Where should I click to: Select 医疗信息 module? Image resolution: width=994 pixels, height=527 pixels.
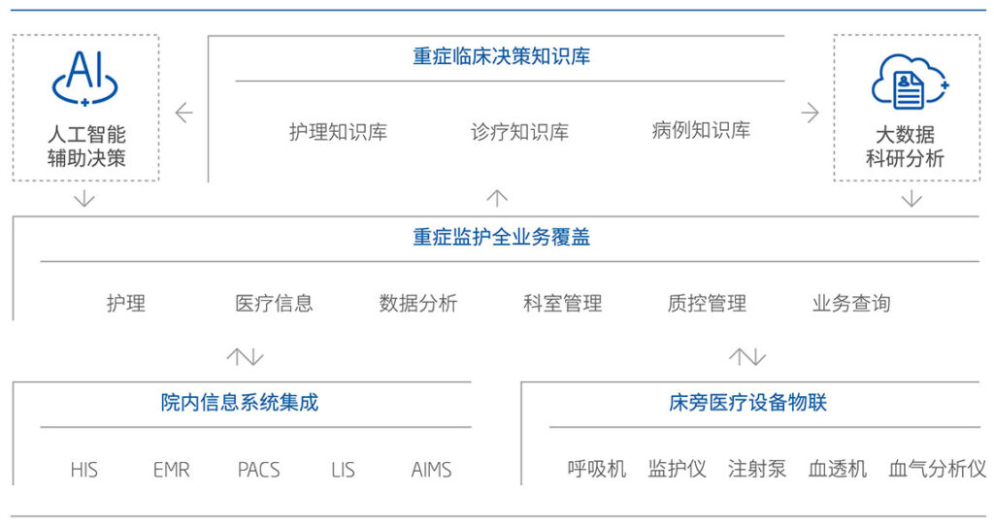[274, 303]
